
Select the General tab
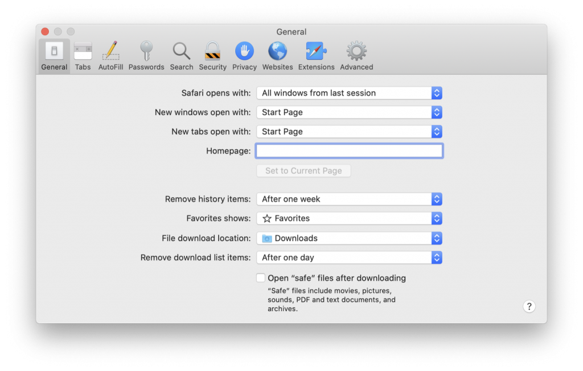click(x=54, y=54)
